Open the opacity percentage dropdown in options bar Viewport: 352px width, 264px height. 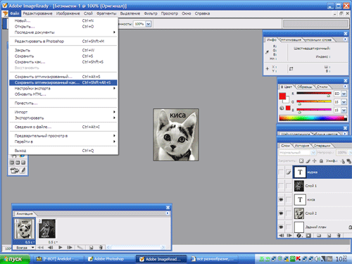[149, 24]
